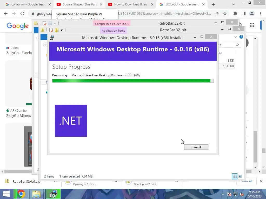Close the ZELLYGO Google Search tab
The height and width of the screenshot is (199, 266).
pyautogui.click(x=203, y=5)
